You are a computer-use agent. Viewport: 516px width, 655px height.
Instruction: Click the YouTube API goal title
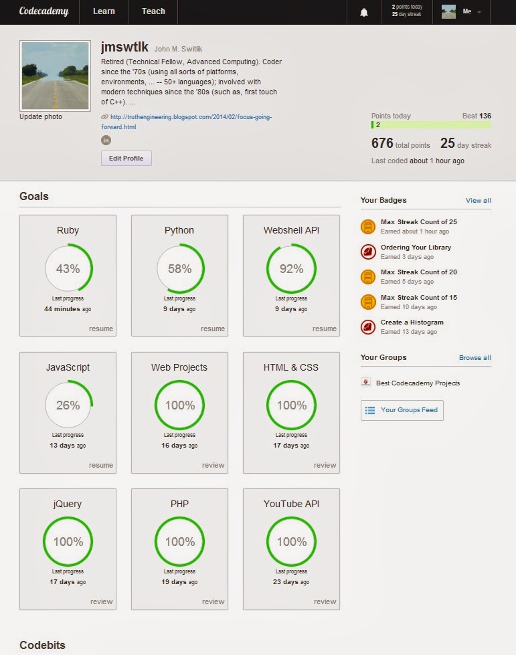pos(291,504)
